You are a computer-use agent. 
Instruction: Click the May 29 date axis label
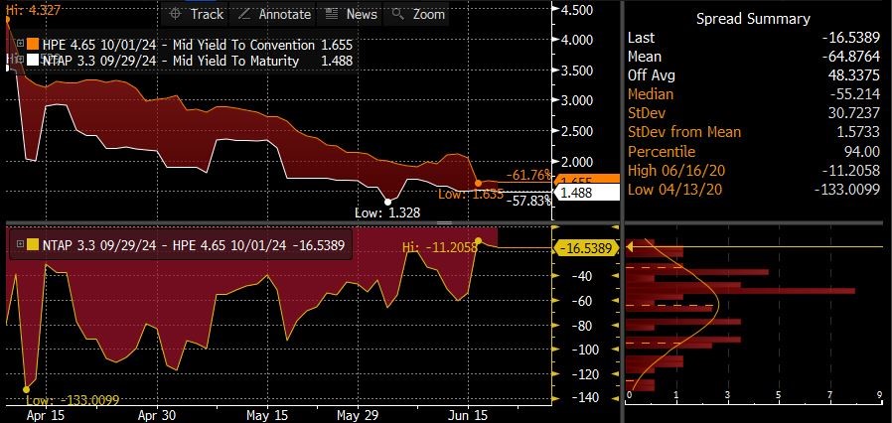point(357,414)
